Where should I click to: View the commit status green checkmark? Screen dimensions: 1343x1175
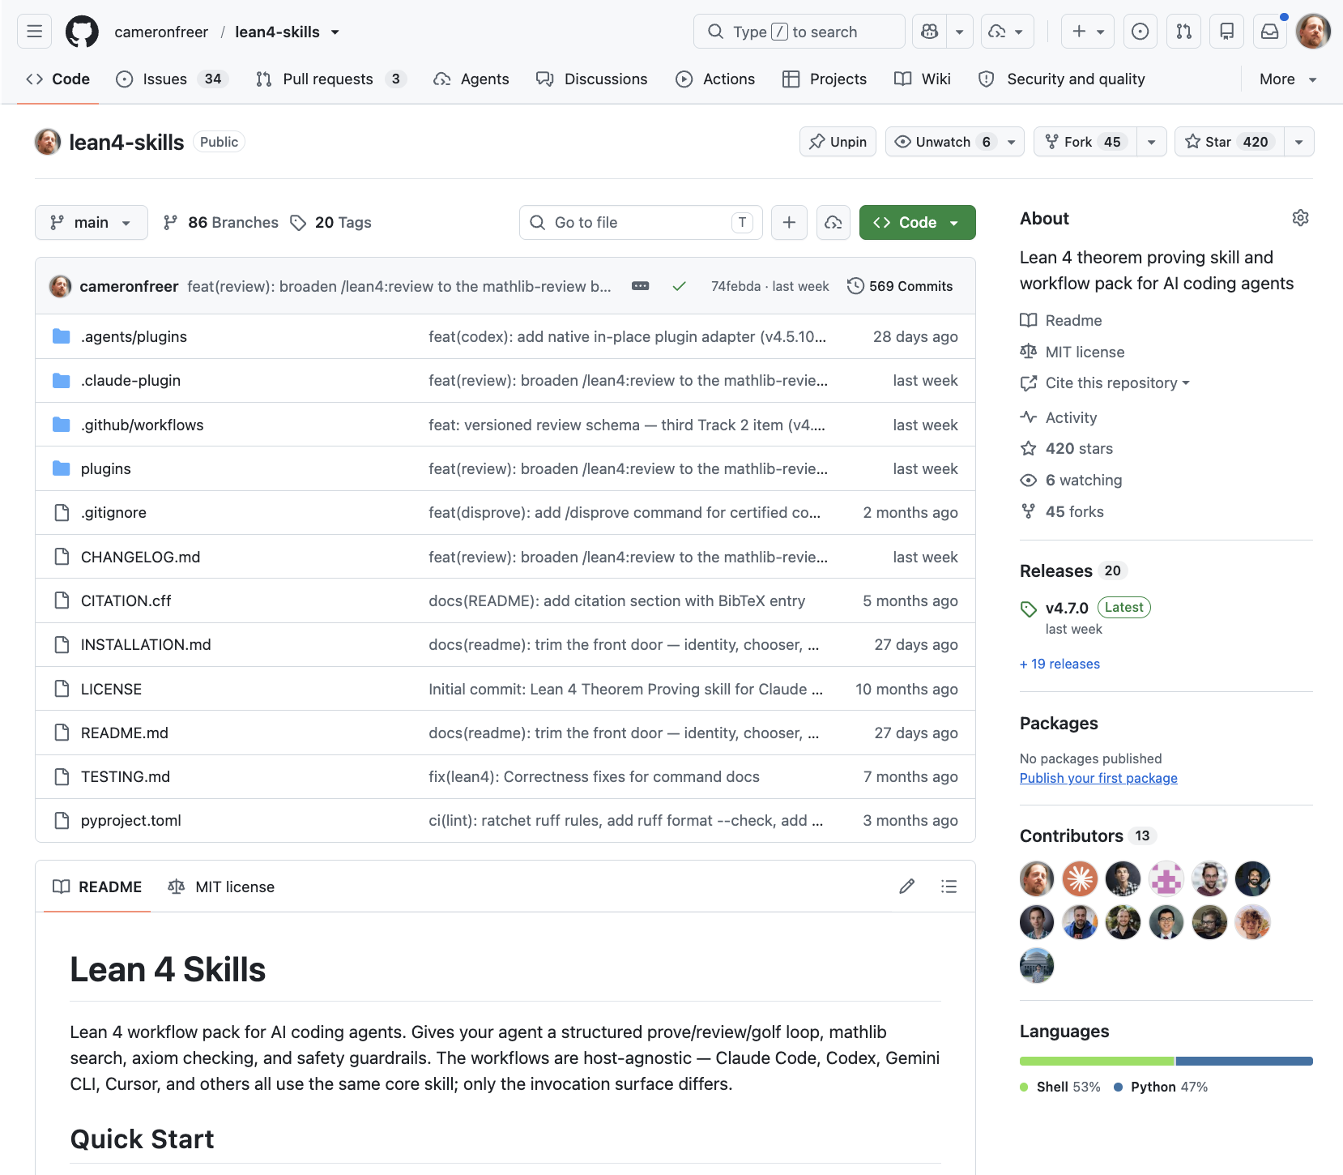(x=679, y=286)
